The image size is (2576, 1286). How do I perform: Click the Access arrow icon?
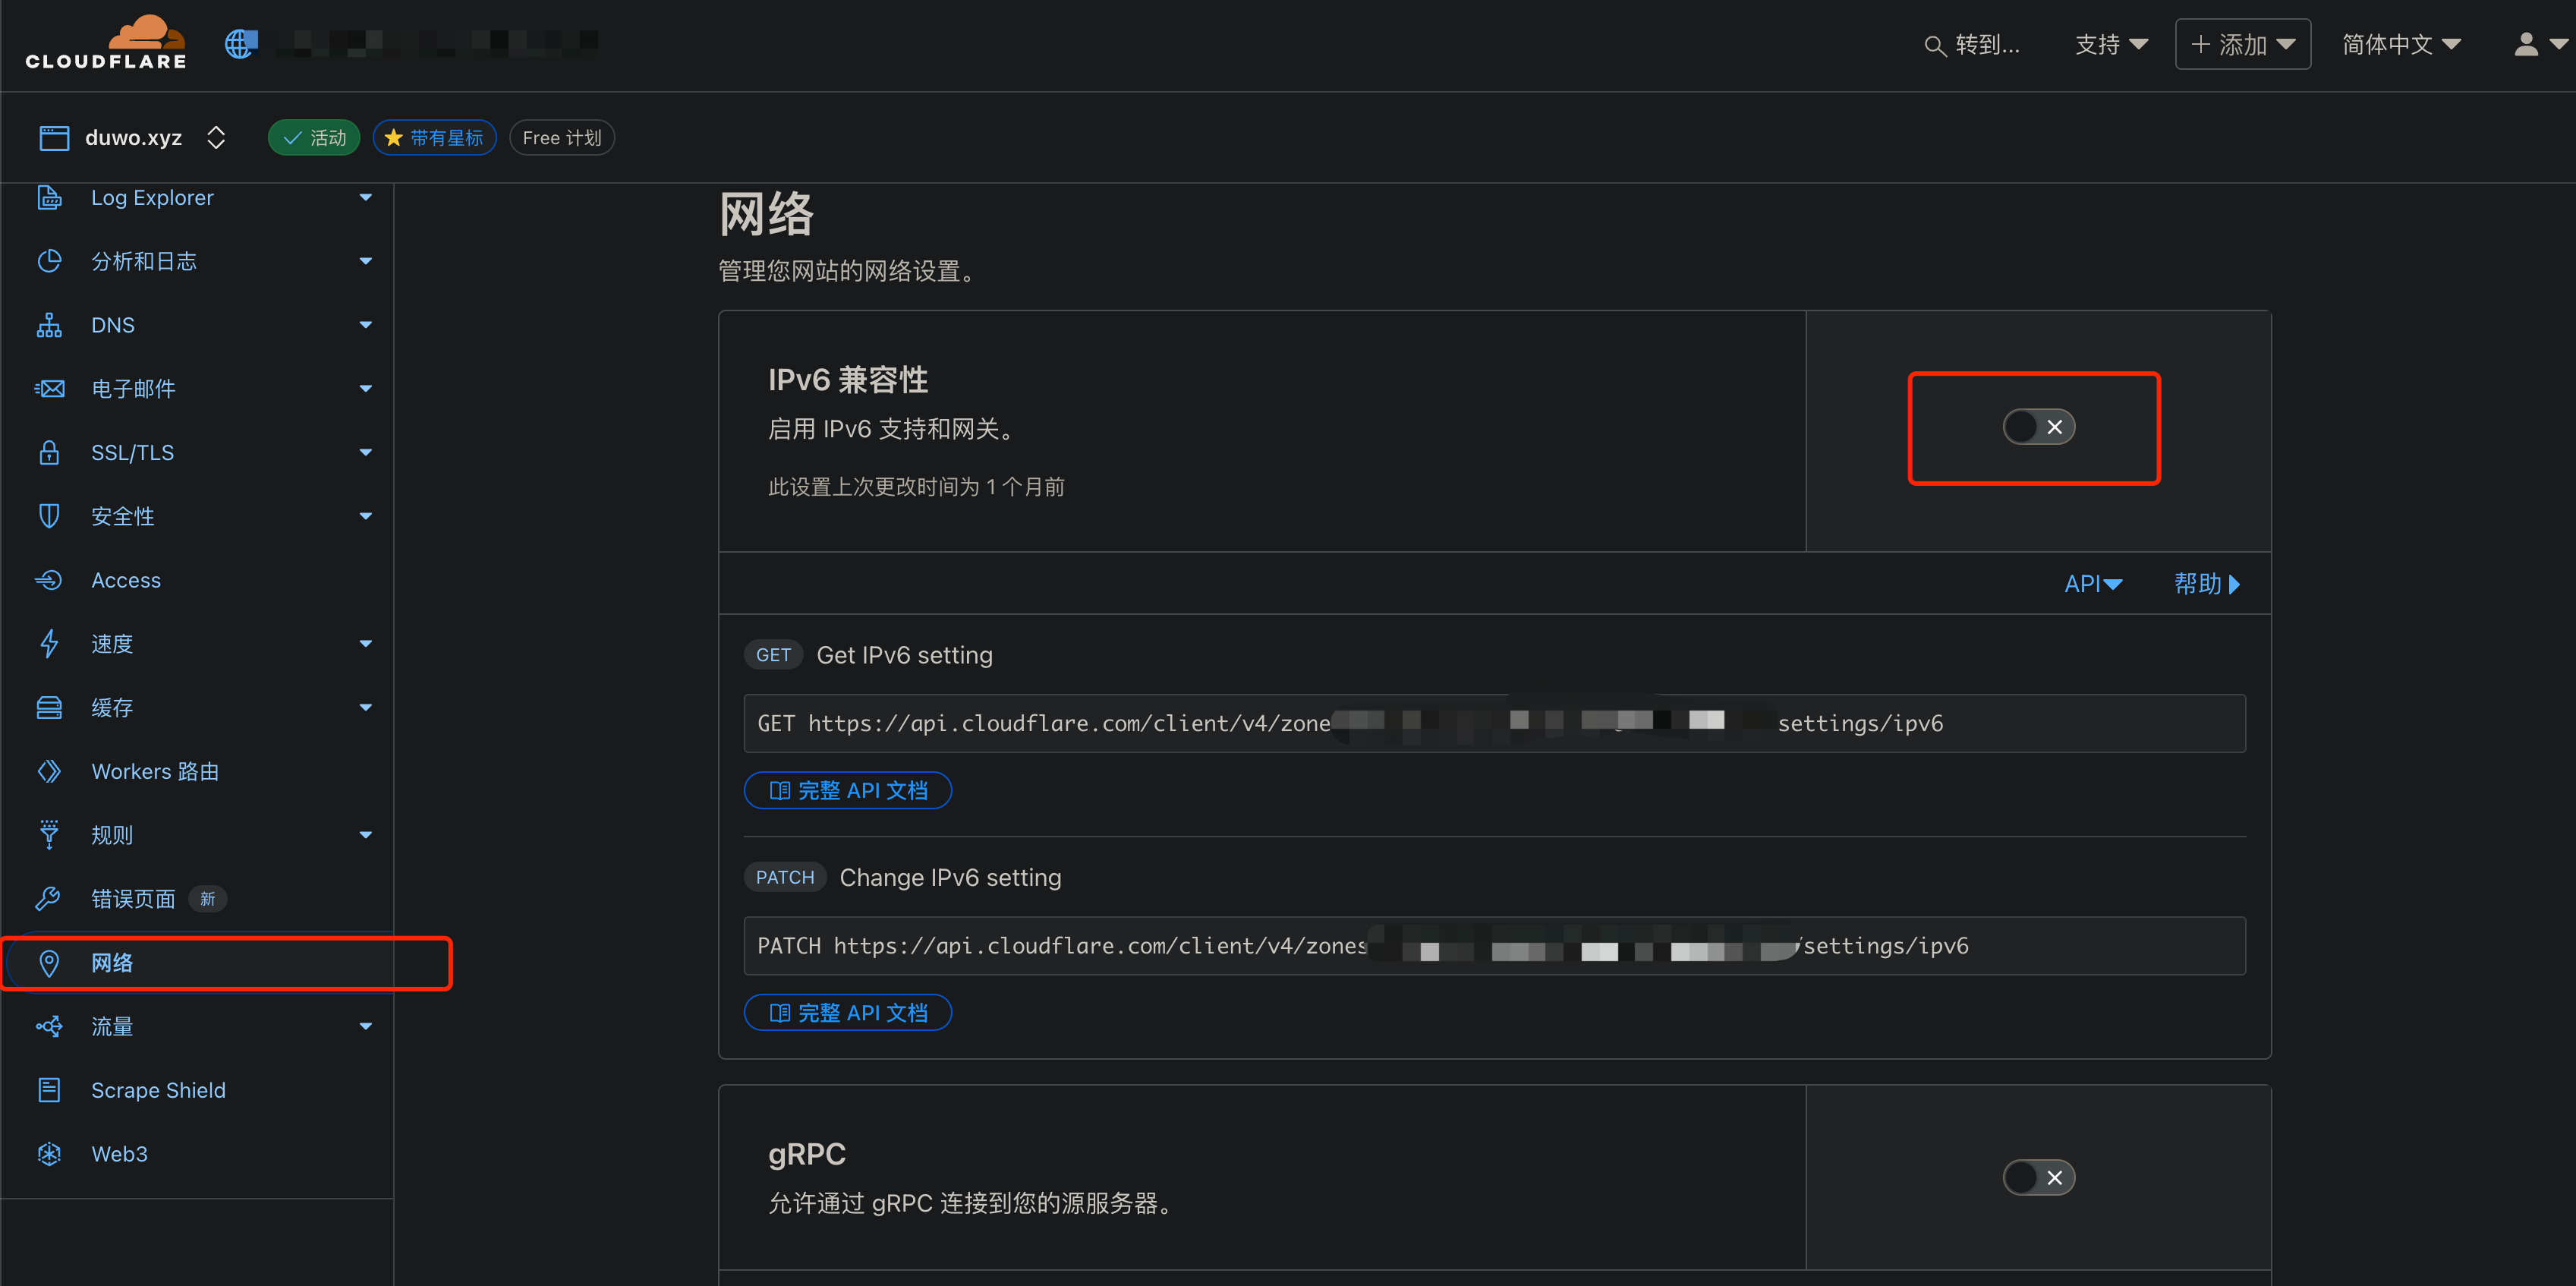(49, 580)
